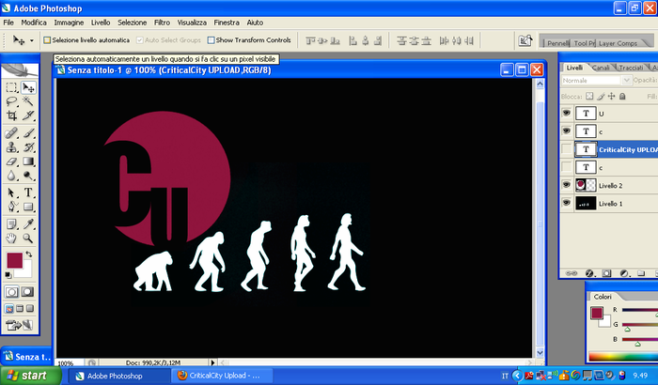Swap foreground and background colors
Viewport: 658px width, 385px height.
point(29,254)
